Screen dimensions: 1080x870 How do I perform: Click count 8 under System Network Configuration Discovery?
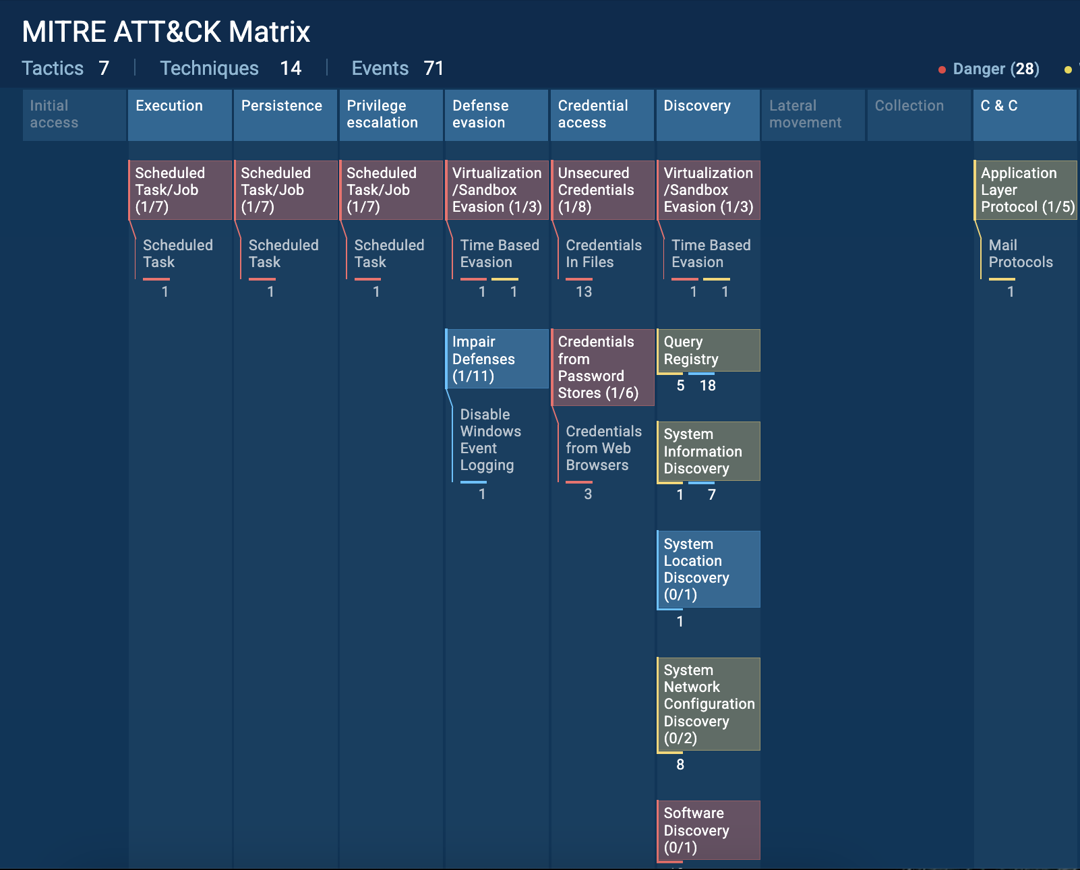pyautogui.click(x=680, y=765)
